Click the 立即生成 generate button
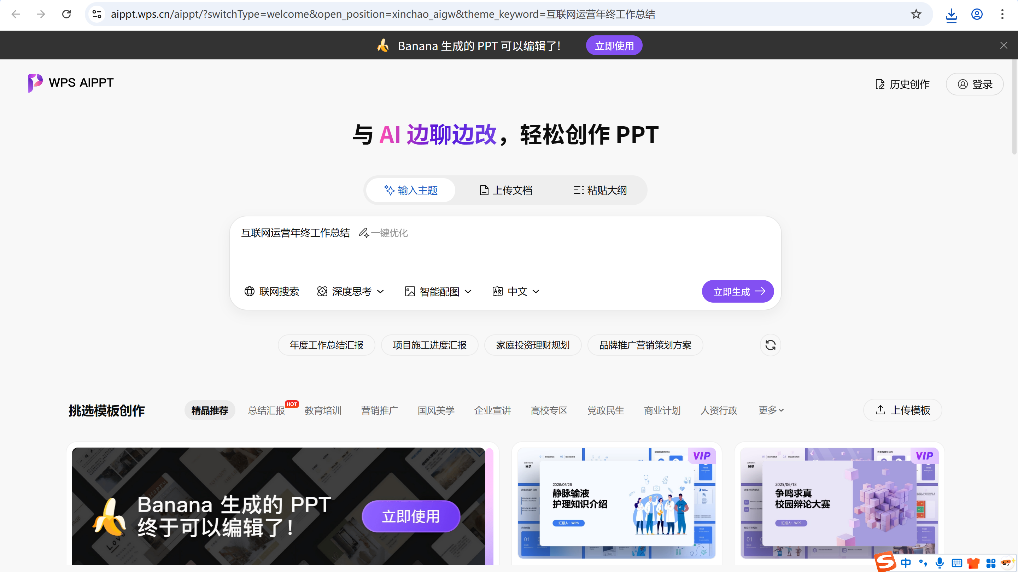 pyautogui.click(x=737, y=291)
